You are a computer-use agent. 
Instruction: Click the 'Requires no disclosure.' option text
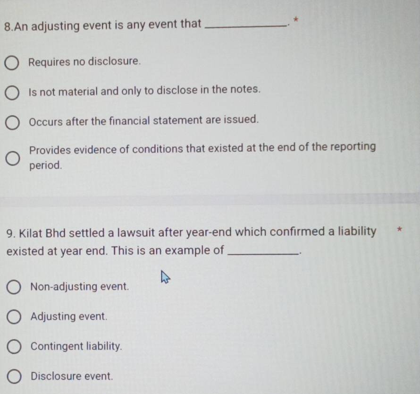pos(84,62)
